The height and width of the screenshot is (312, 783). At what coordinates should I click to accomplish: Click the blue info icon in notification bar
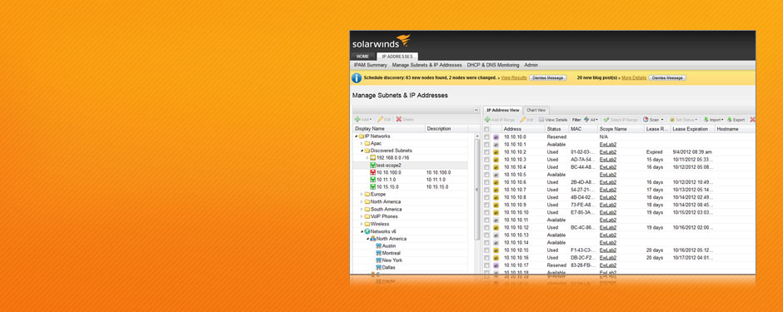(x=357, y=77)
